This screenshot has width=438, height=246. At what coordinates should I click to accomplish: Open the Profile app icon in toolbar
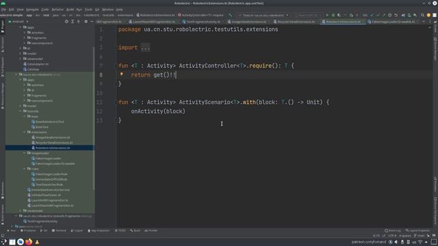(x=345, y=15)
